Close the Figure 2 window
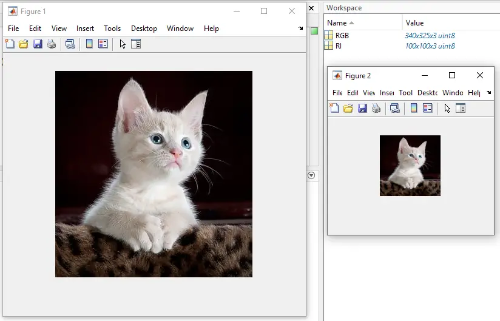 coord(479,75)
